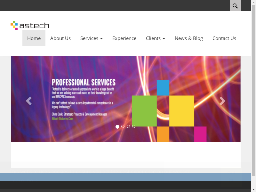Click the Professional Services slide heading
The width and height of the screenshot is (256, 192).
coord(84,82)
